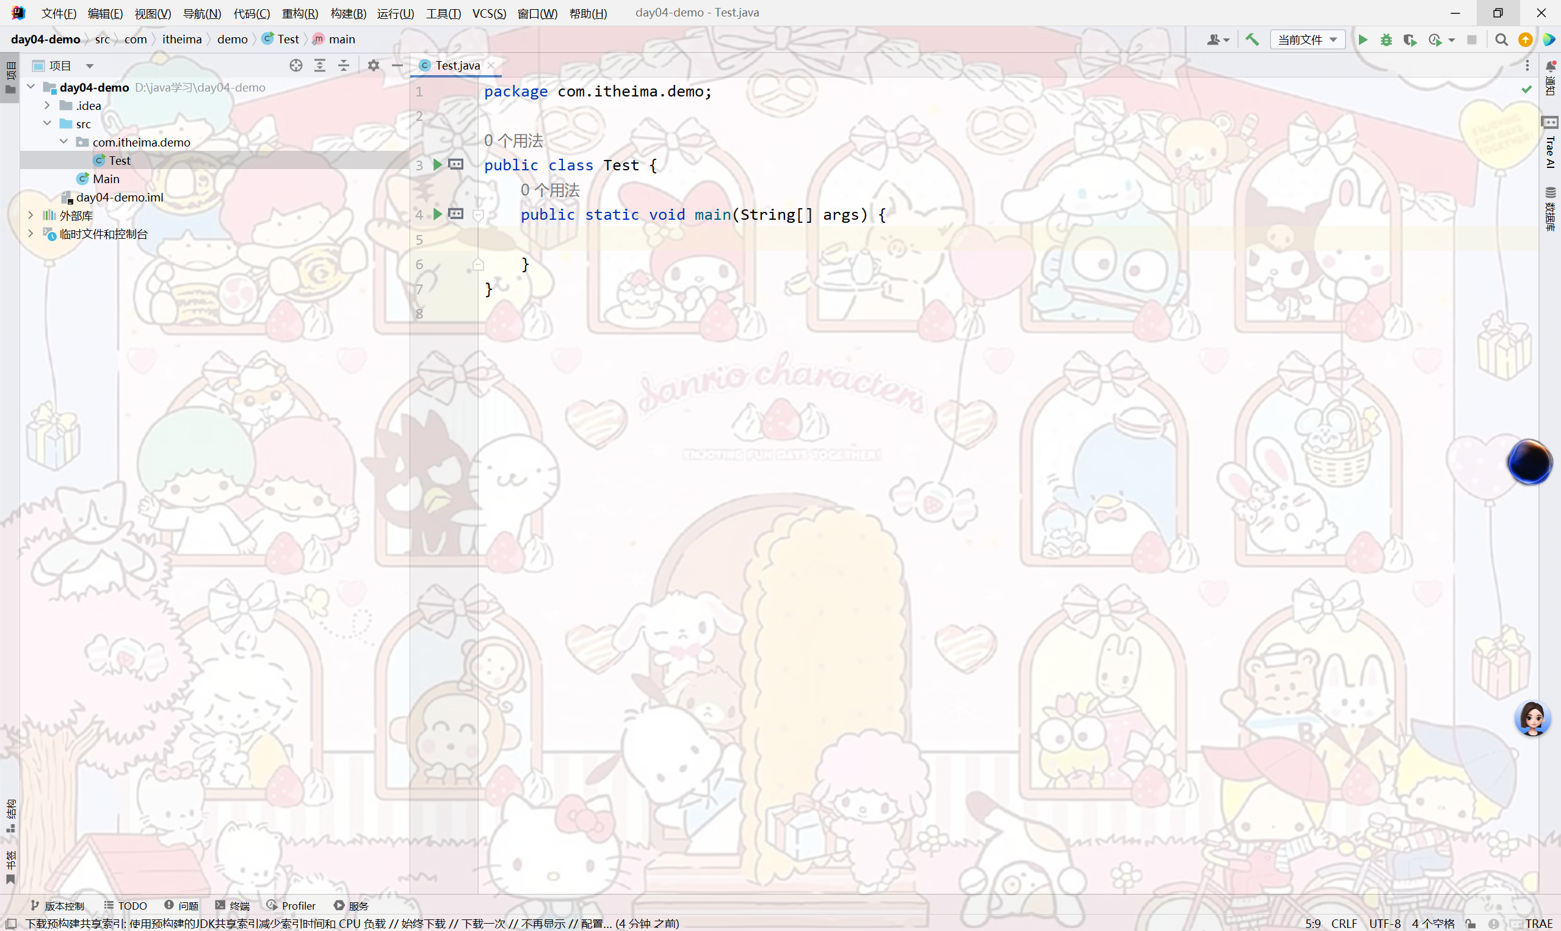Open the 文件(F) menu
This screenshot has width=1561, height=931.
click(x=59, y=13)
